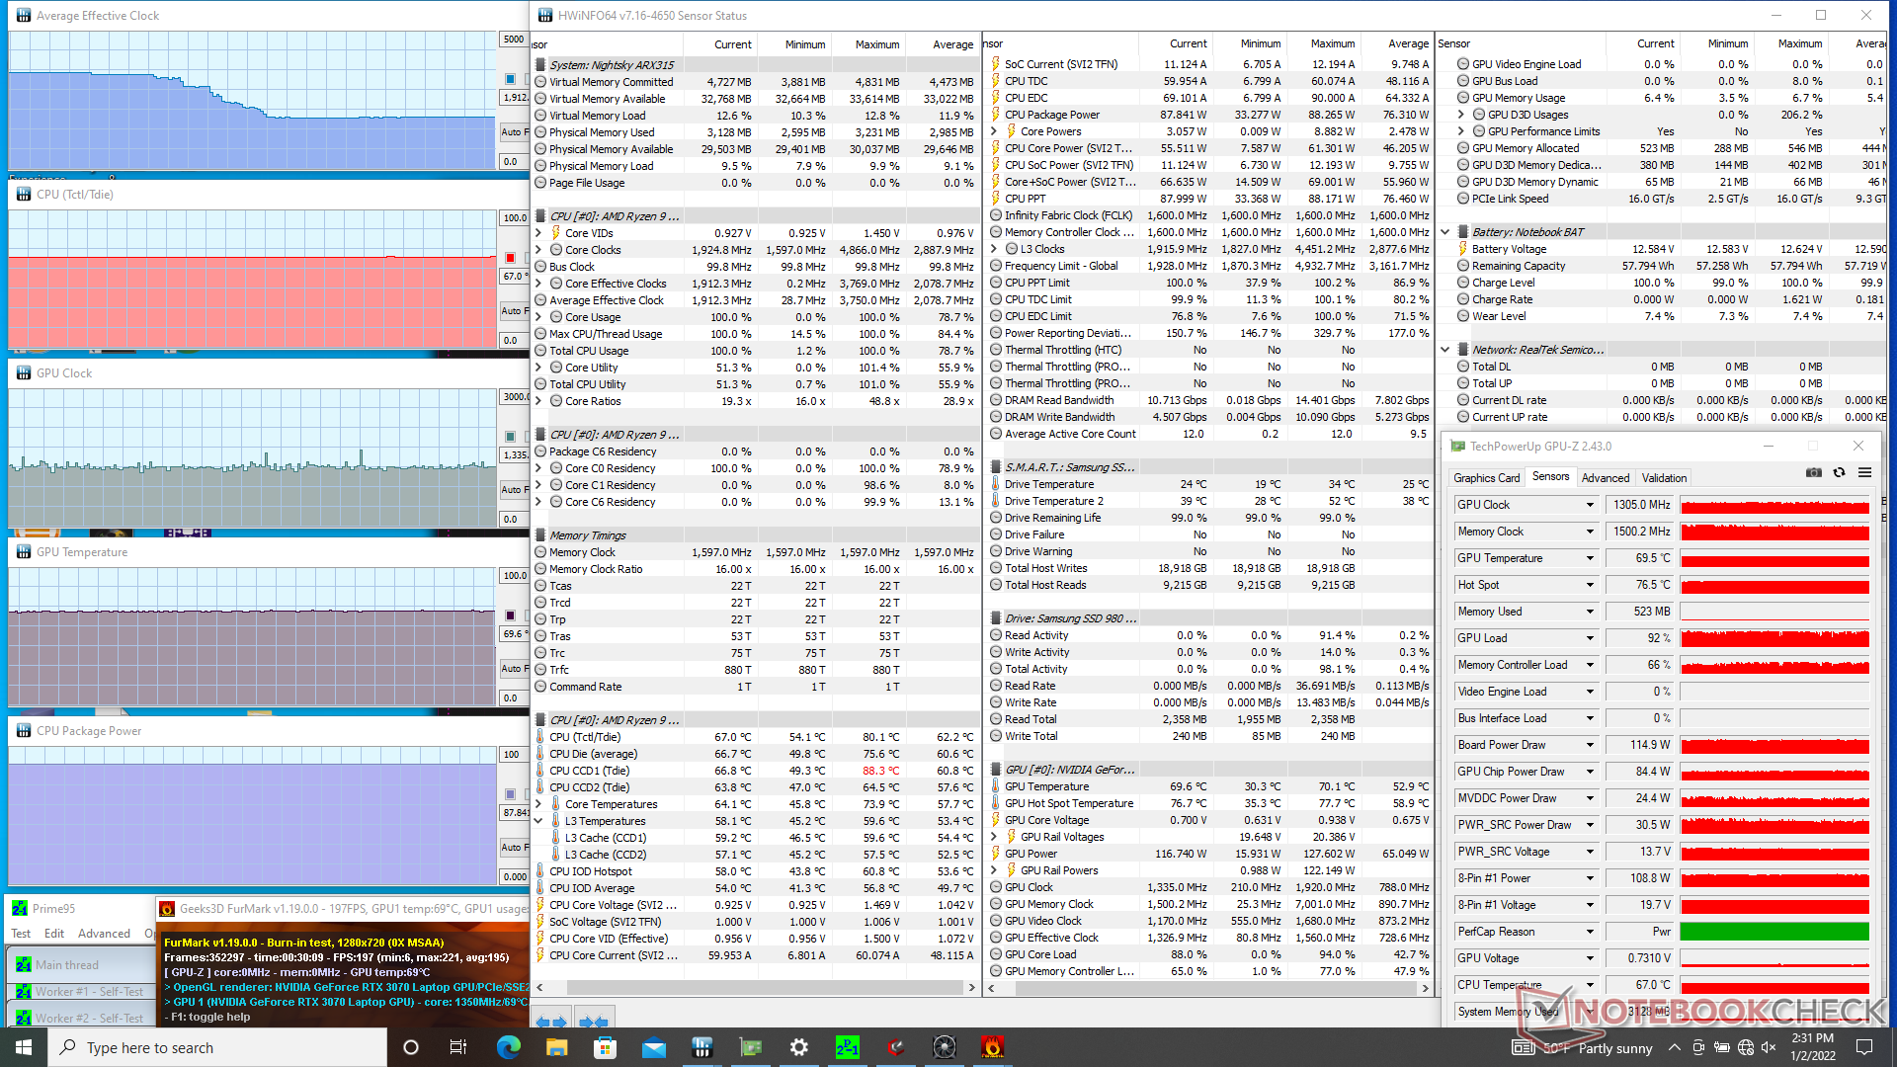
Task: Open Settings gear on the taskbar
Action: coord(798,1047)
